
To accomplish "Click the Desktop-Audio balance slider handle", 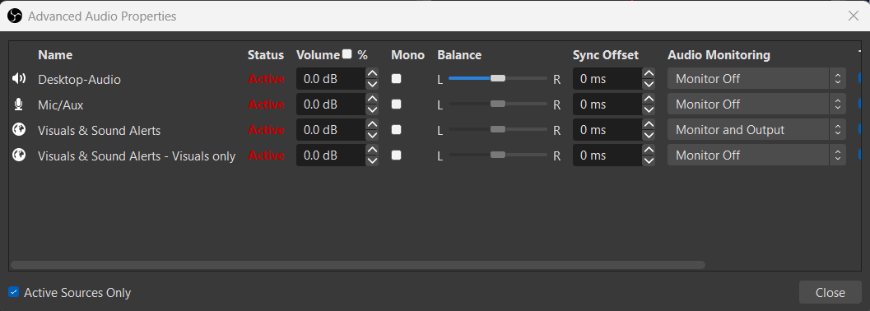I will pos(498,78).
